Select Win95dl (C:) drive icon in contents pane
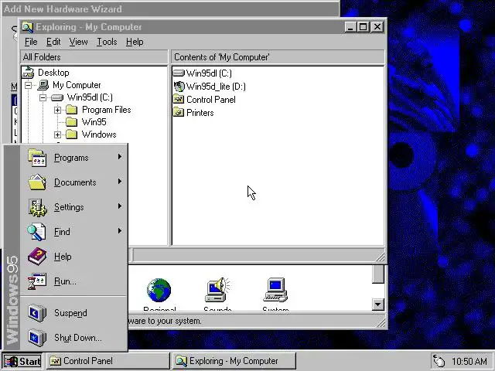 pos(179,73)
